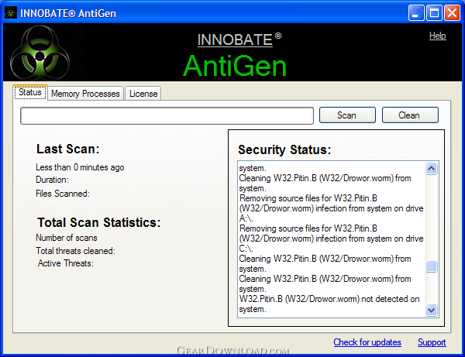Click the 'Total Scan Statistics:' heading
Image resolution: width=465 pixels, height=357 pixels.
[x=98, y=222]
